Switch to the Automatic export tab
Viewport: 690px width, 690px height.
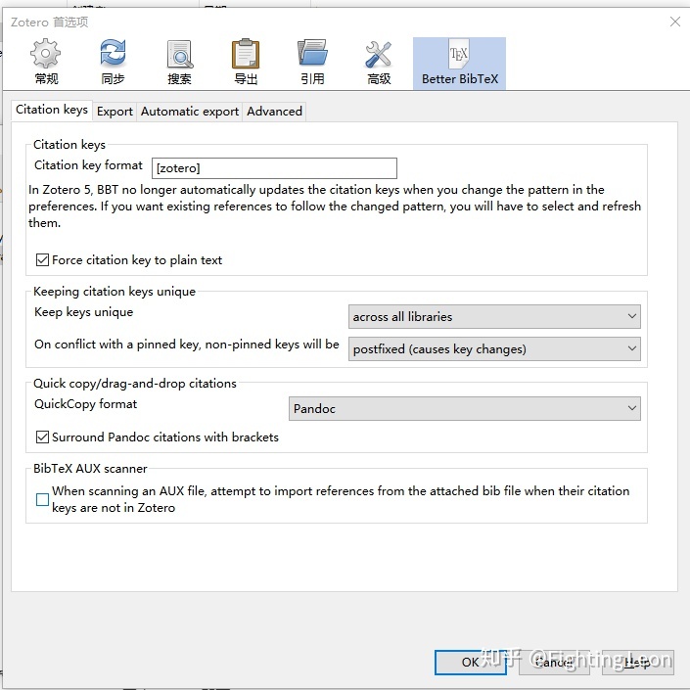pyautogui.click(x=189, y=112)
